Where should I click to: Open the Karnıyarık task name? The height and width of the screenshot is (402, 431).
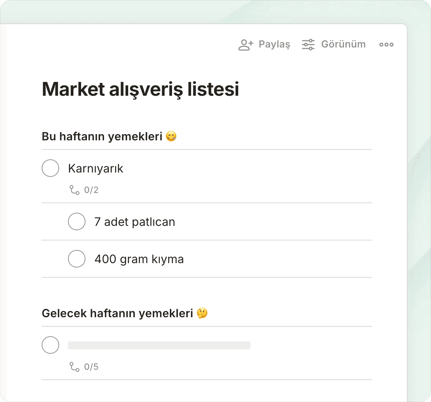pyautogui.click(x=96, y=168)
